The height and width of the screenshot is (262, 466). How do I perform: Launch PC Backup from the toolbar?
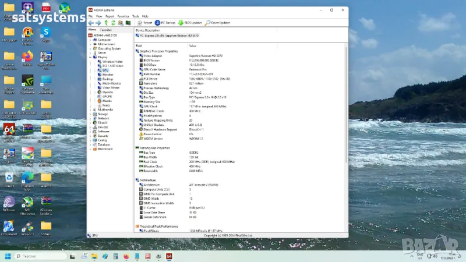click(164, 23)
